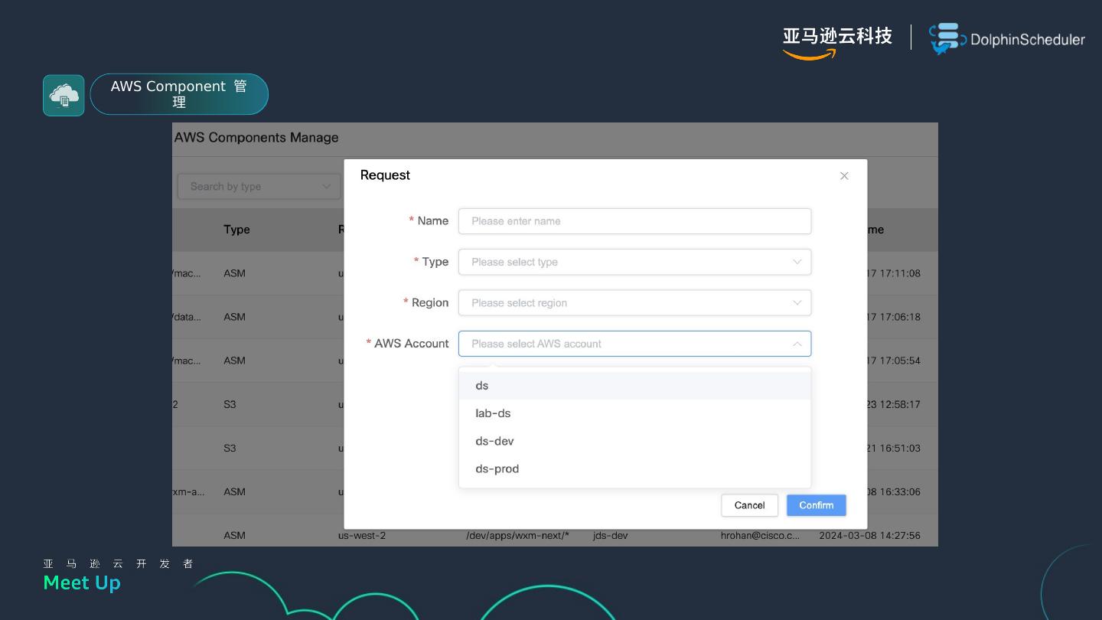Focus the Name input field
The image size is (1102, 620).
634,221
